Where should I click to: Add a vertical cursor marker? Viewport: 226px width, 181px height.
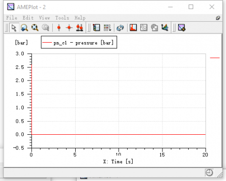tap(59, 28)
